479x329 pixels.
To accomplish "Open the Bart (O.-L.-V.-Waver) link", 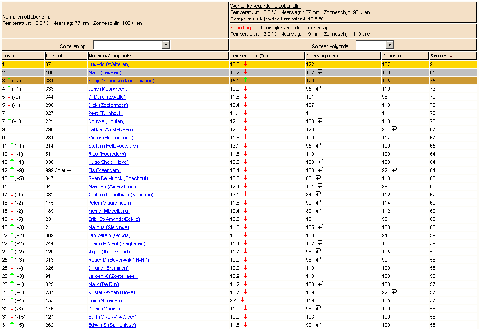I will 112,317.
